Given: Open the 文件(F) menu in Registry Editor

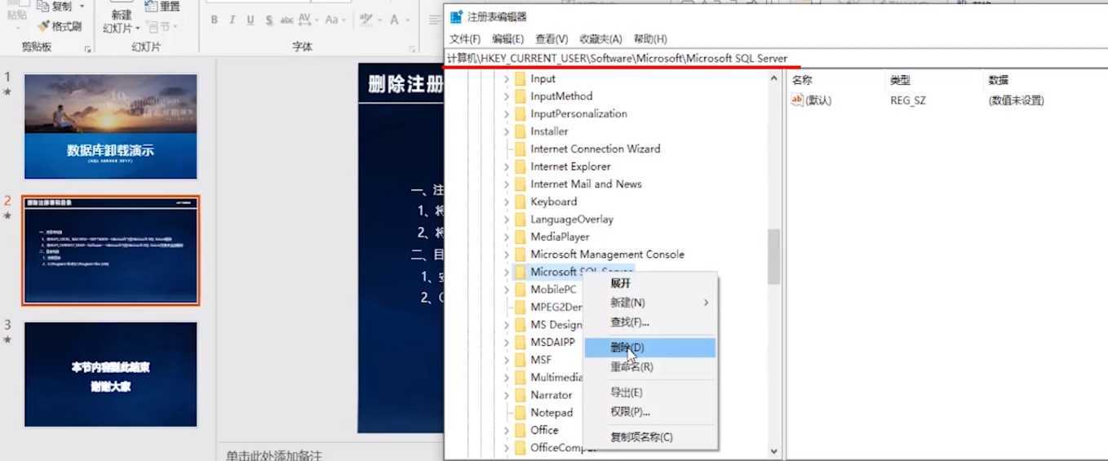Looking at the screenshot, I should click(x=465, y=38).
